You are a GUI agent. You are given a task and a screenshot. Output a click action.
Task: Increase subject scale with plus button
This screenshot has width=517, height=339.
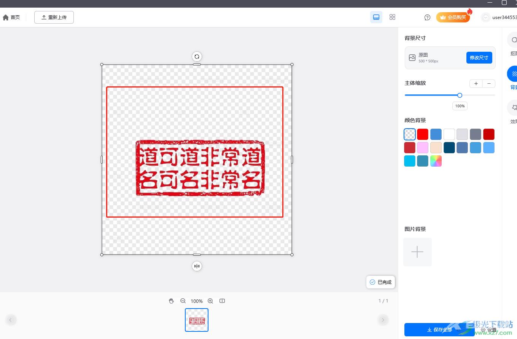[x=476, y=84]
